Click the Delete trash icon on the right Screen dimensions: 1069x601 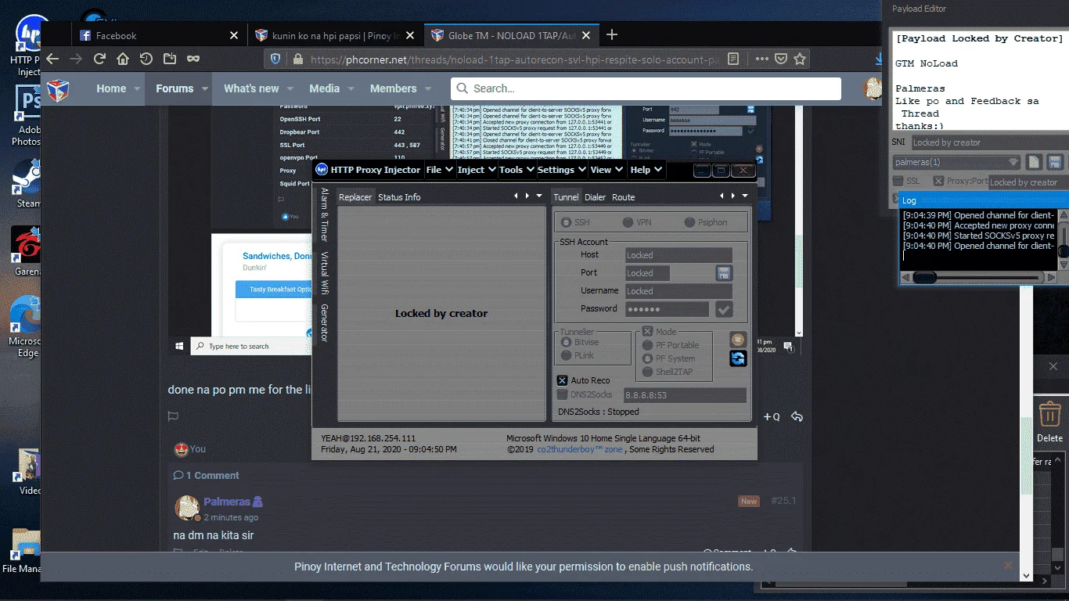point(1049,420)
